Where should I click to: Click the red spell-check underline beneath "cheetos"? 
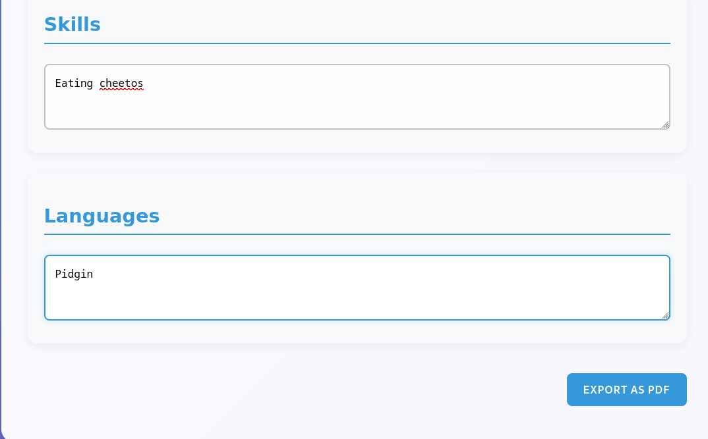click(121, 90)
